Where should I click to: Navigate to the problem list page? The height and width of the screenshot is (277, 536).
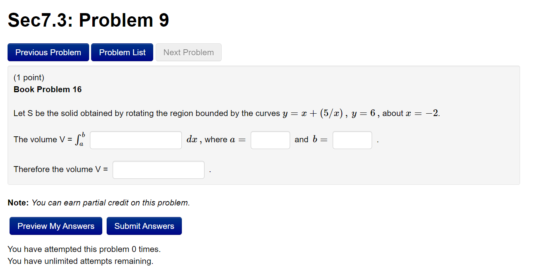(x=122, y=52)
